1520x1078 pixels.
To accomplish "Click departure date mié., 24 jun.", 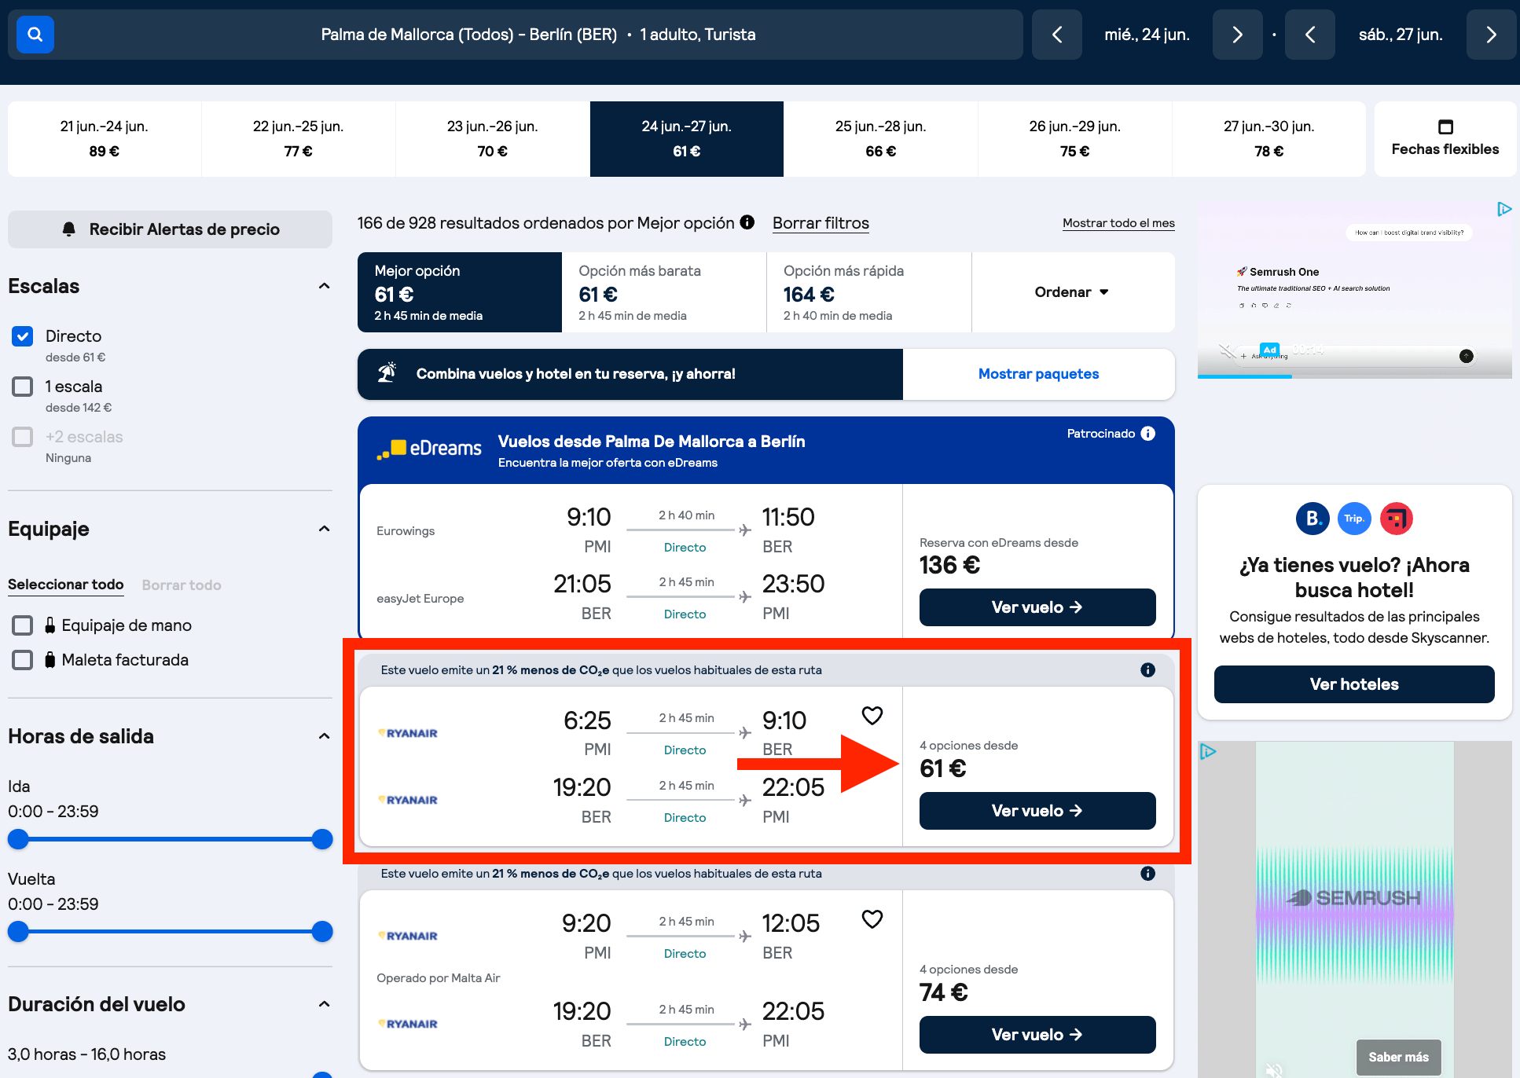I will tap(1147, 35).
